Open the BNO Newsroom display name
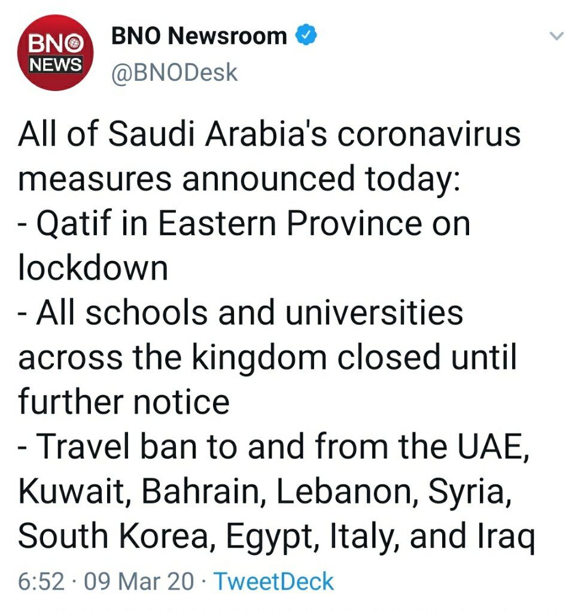The image size is (581, 613). [199, 35]
